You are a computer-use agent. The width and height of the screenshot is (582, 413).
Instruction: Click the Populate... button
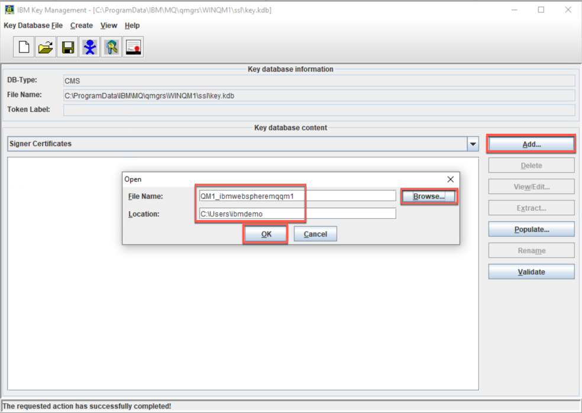(x=531, y=230)
